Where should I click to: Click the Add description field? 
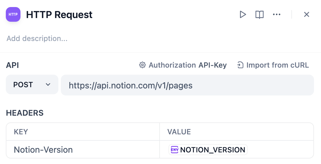[x=37, y=39]
